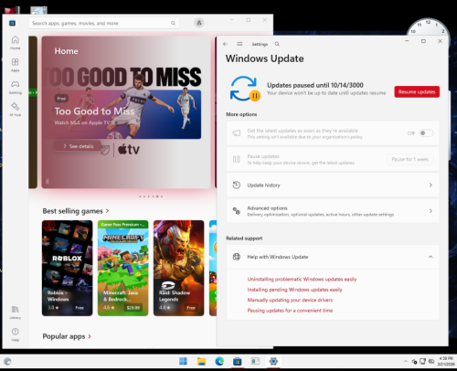Focus the Store search apps field
This screenshot has height=371, width=457.
coord(103,23)
